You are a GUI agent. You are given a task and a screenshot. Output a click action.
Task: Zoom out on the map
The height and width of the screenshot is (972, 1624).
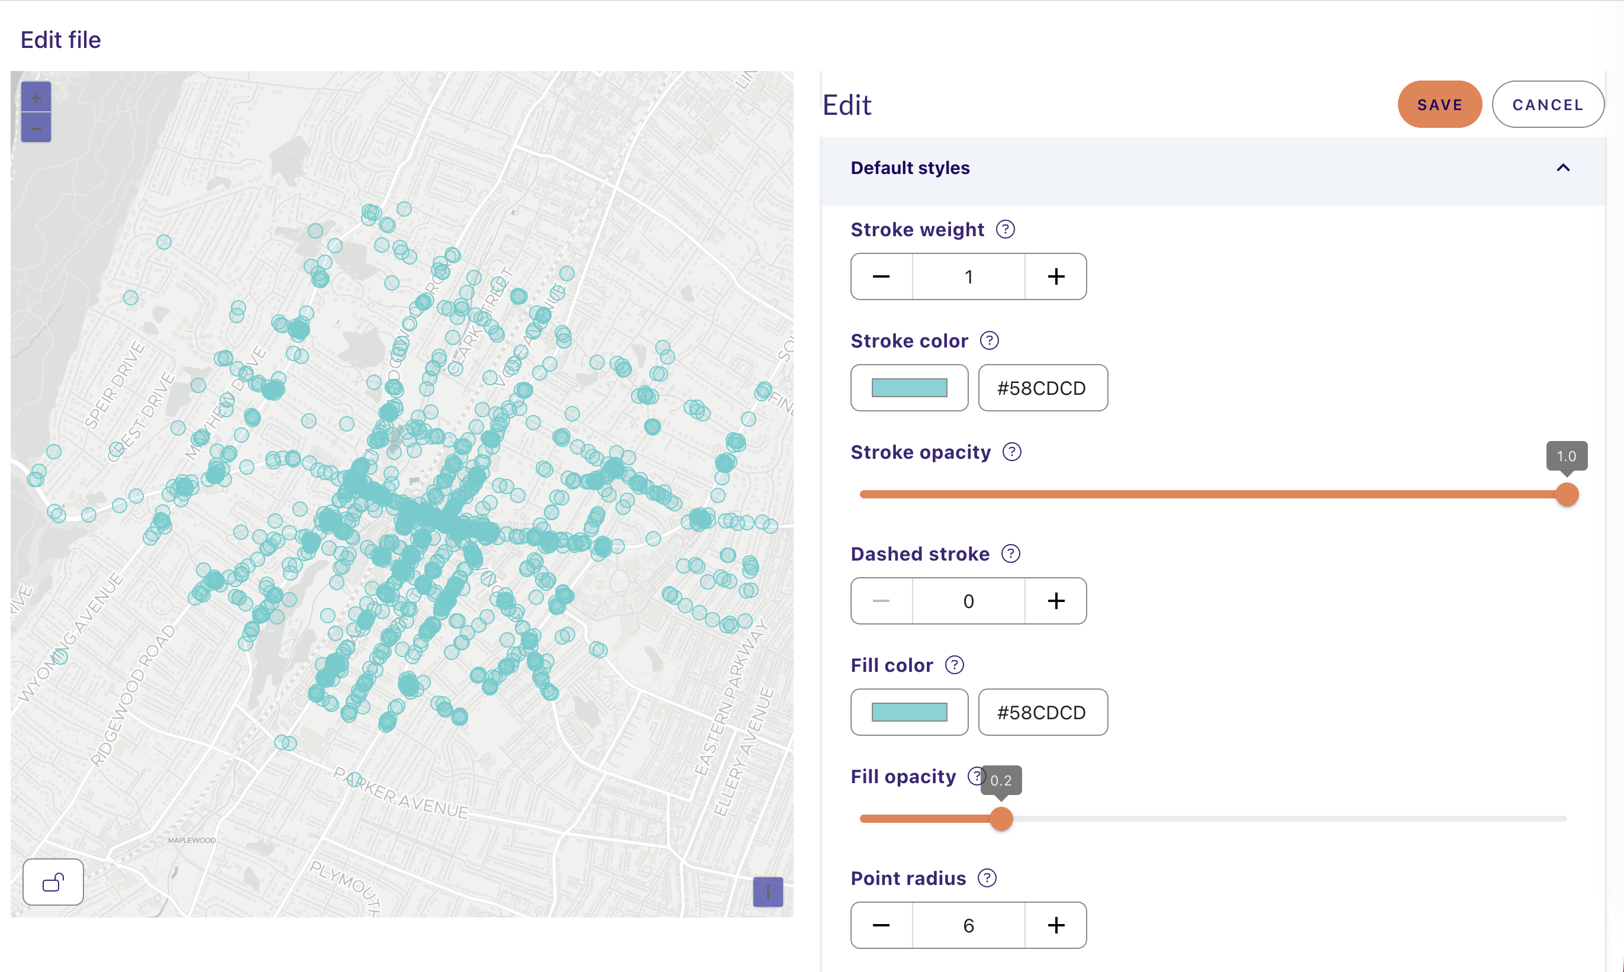point(36,128)
